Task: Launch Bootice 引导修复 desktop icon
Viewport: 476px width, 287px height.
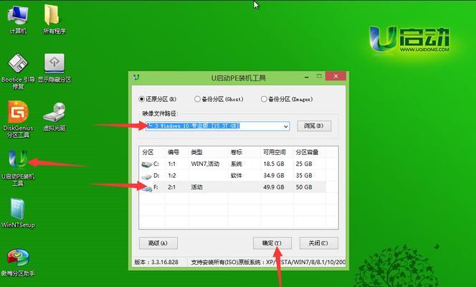Action: pyautogui.click(x=18, y=71)
